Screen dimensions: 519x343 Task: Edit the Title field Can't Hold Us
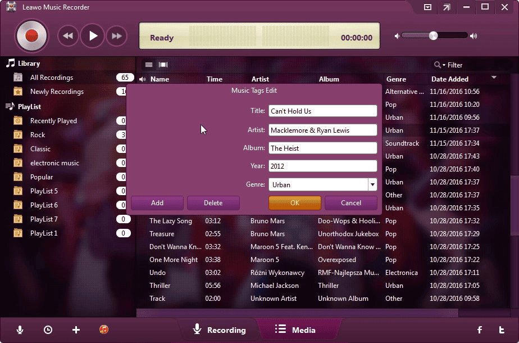pyautogui.click(x=323, y=111)
